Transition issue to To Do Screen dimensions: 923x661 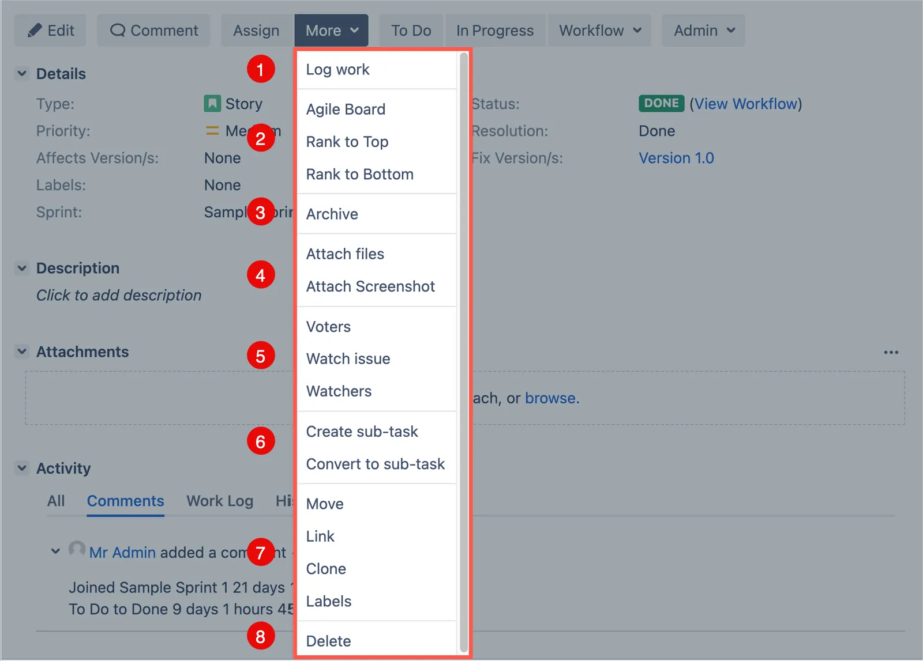coord(411,31)
